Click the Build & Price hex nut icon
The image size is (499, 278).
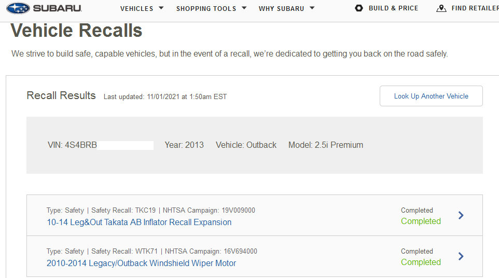(359, 8)
